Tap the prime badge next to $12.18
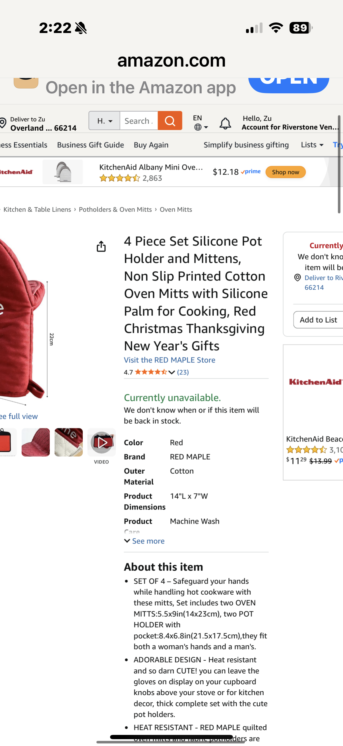 [x=250, y=172]
